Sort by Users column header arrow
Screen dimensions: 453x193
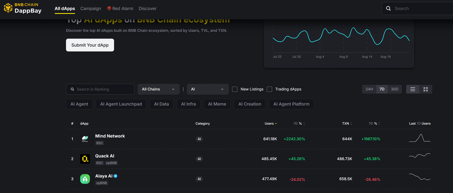pyautogui.click(x=276, y=123)
